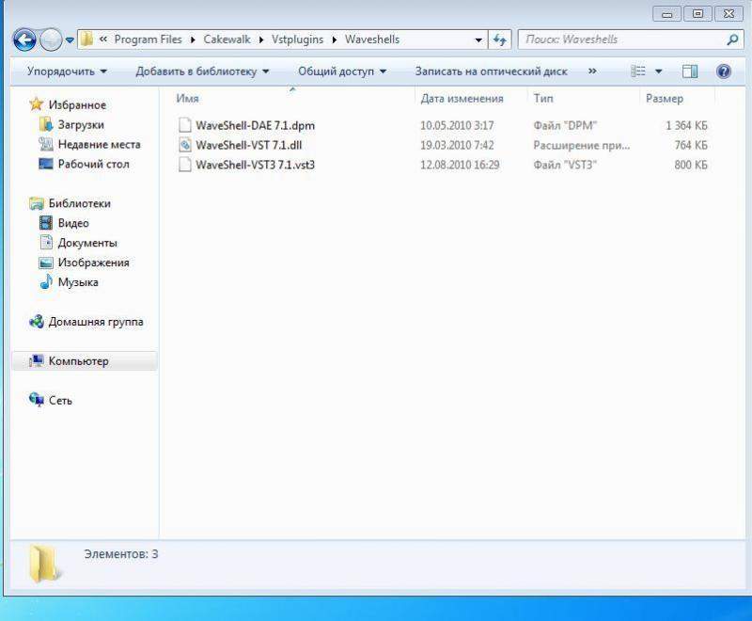This screenshot has width=752, height=621.
Task: Click the Музыка note icon
Action: point(45,281)
